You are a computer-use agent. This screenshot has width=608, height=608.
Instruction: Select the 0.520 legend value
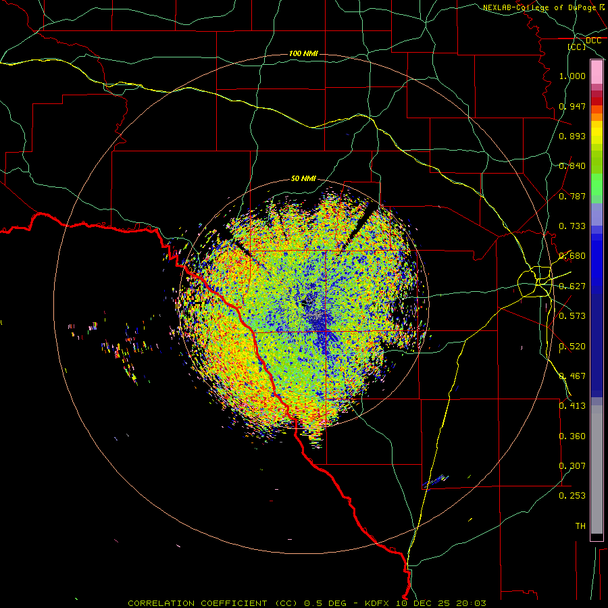pyautogui.click(x=572, y=347)
